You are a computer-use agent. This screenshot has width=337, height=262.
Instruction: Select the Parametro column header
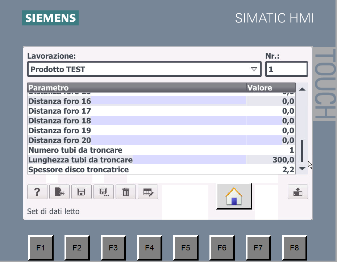tap(137, 88)
